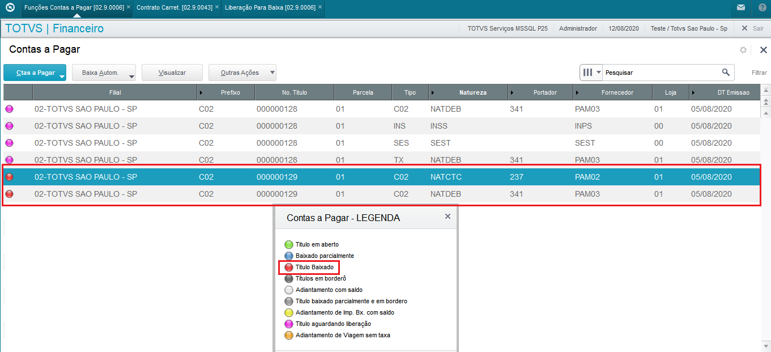
Task: Click the 12/08/2020 date in the header
Action: tap(623, 28)
